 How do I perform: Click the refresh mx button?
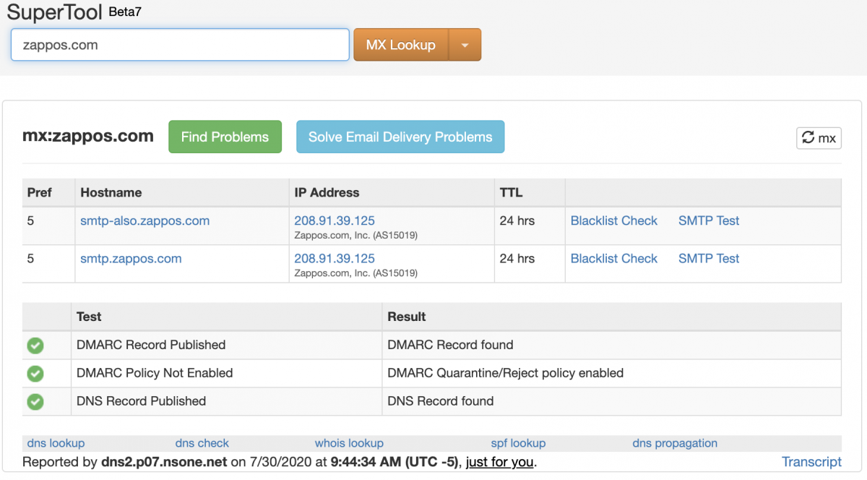(x=819, y=138)
